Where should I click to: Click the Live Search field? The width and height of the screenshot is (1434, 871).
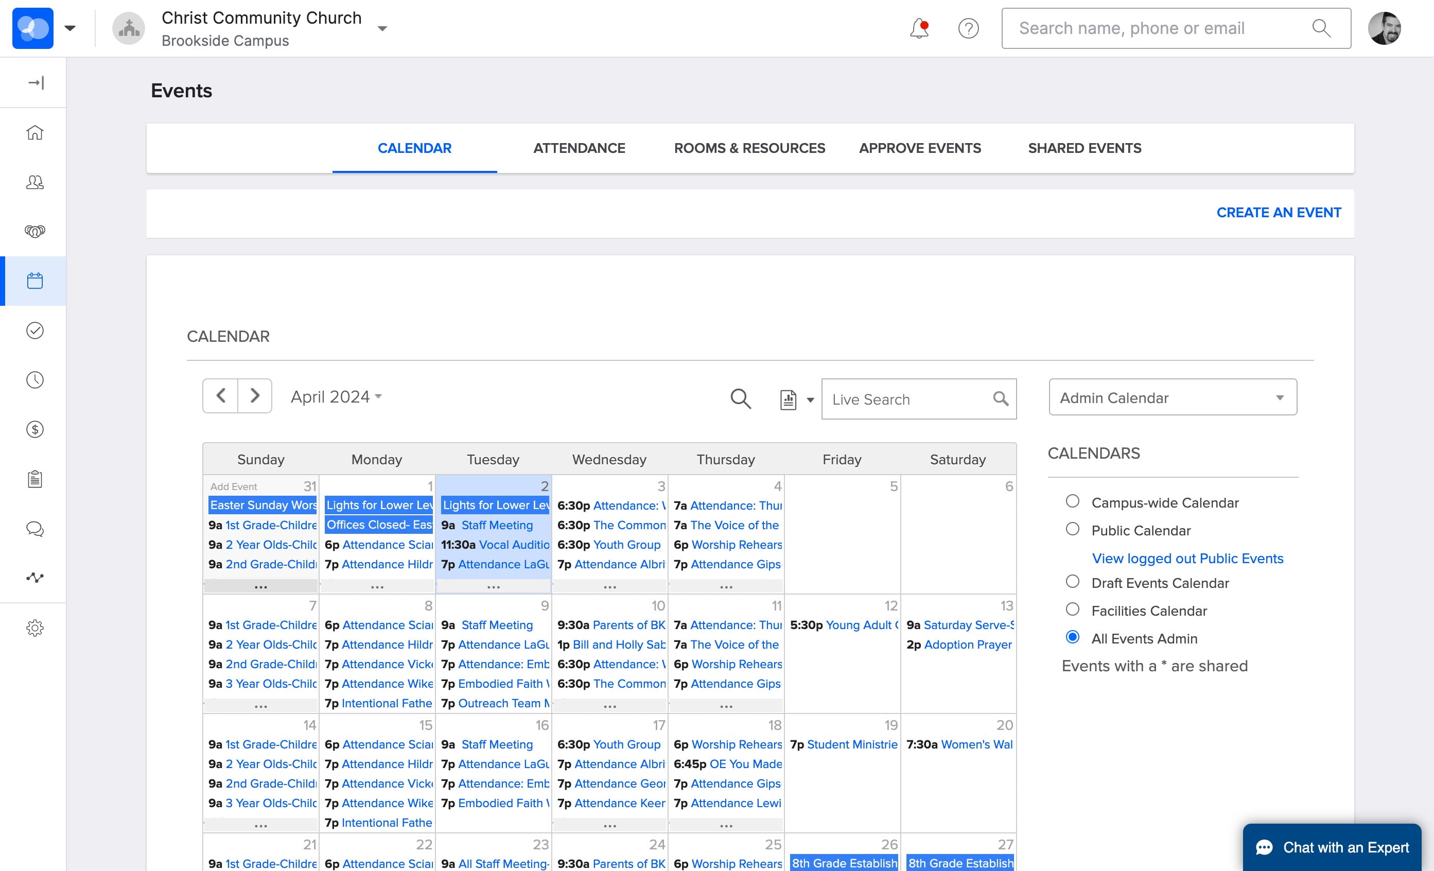point(919,399)
